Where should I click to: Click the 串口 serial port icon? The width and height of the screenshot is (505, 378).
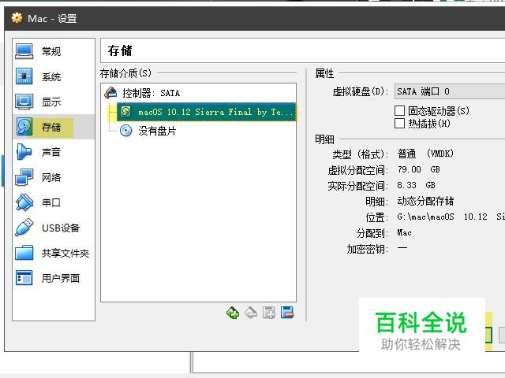[24, 202]
